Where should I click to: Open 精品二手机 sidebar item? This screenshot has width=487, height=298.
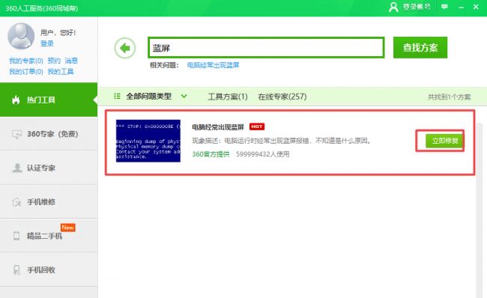pyautogui.click(x=49, y=236)
